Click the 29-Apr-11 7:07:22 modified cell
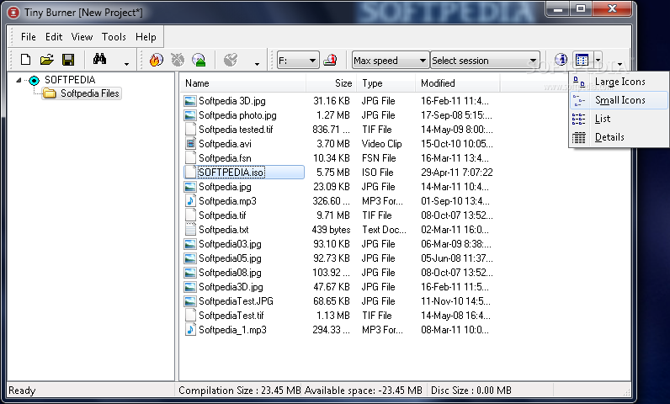 [x=457, y=173]
